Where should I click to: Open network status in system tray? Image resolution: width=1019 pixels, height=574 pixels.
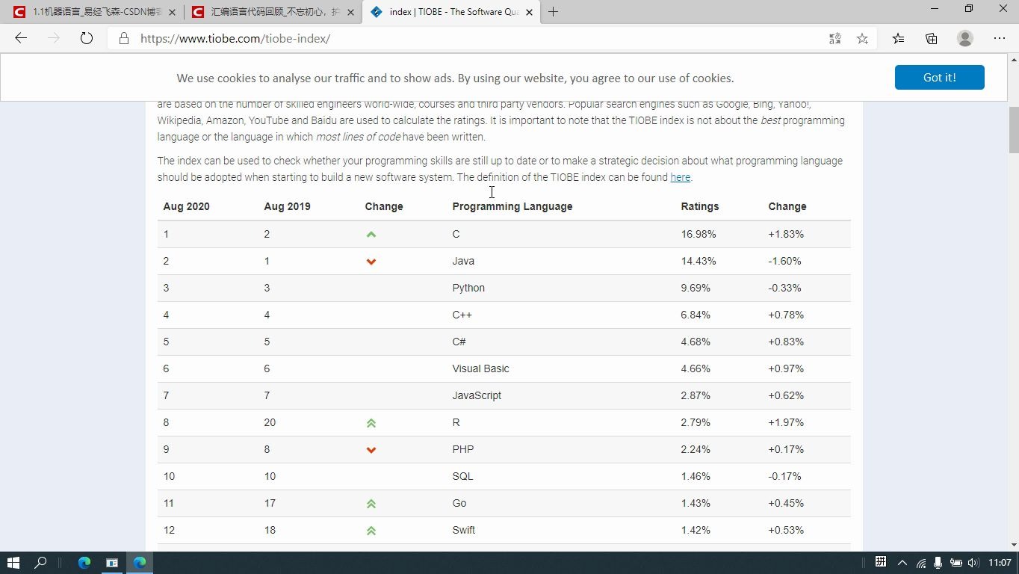pos(921,563)
